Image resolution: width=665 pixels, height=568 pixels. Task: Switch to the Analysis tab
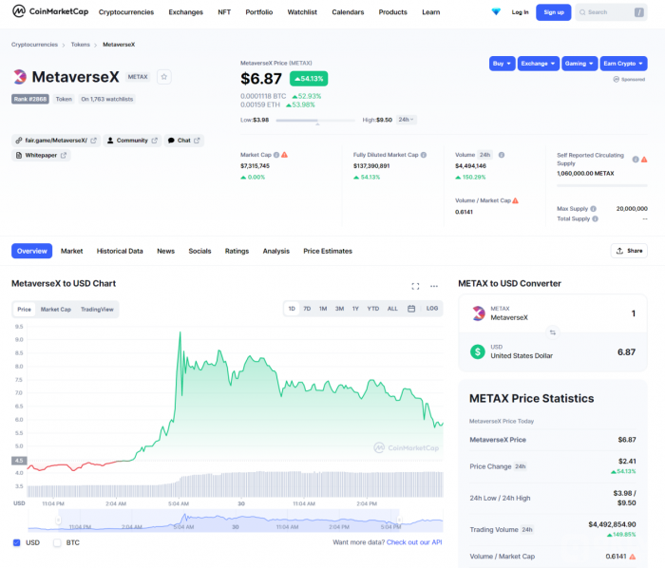pyautogui.click(x=276, y=251)
